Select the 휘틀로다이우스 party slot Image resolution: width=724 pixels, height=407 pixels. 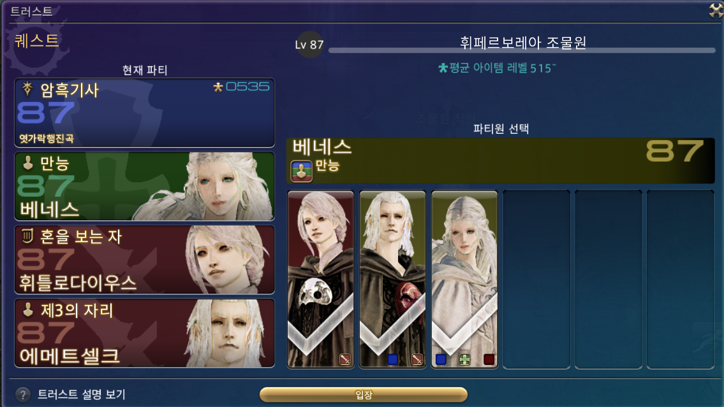[x=145, y=259]
